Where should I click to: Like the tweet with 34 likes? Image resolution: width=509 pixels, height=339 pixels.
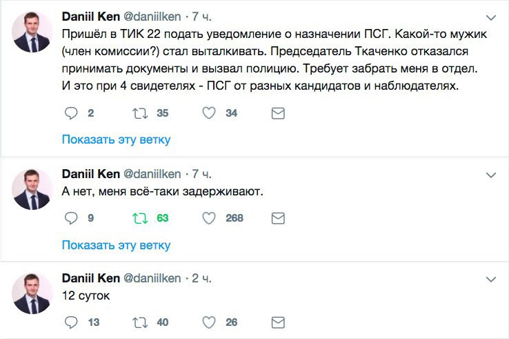(x=209, y=113)
